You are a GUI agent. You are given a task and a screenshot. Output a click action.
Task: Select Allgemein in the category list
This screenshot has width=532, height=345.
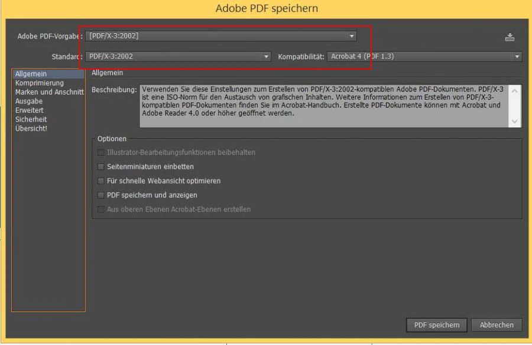[48, 74]
